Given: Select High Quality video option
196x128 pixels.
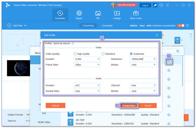Looking at the screenshot, I should 75,54.
